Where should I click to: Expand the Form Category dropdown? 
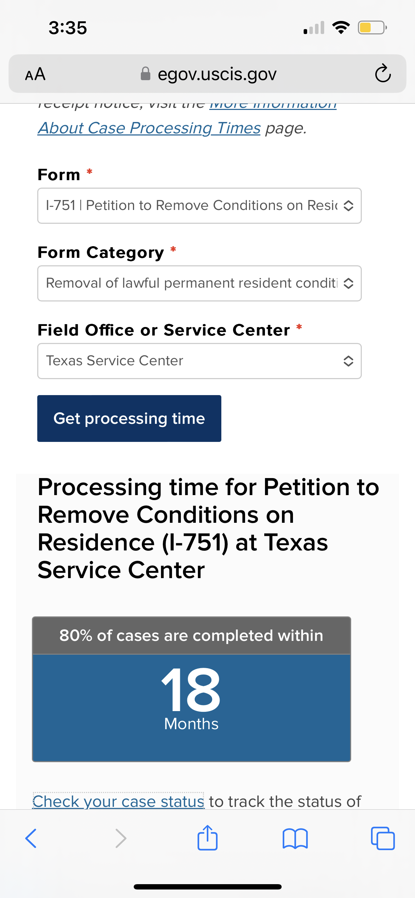pos(199,283)
